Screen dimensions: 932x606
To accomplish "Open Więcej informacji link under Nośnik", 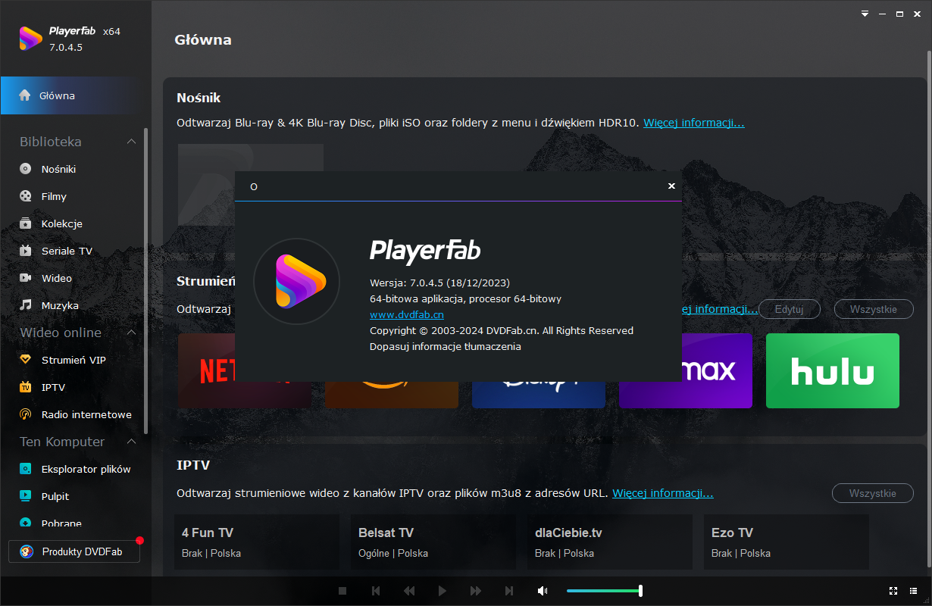I will tap(694, 123).
